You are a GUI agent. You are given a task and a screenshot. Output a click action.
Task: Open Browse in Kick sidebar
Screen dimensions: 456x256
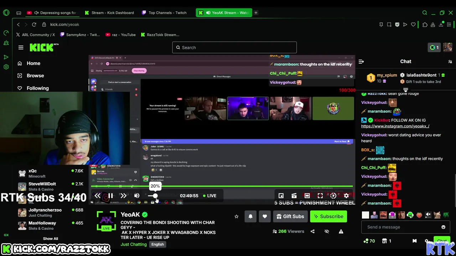[31, 76]
